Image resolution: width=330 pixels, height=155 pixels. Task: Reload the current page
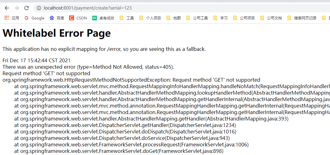coord(27,8)
